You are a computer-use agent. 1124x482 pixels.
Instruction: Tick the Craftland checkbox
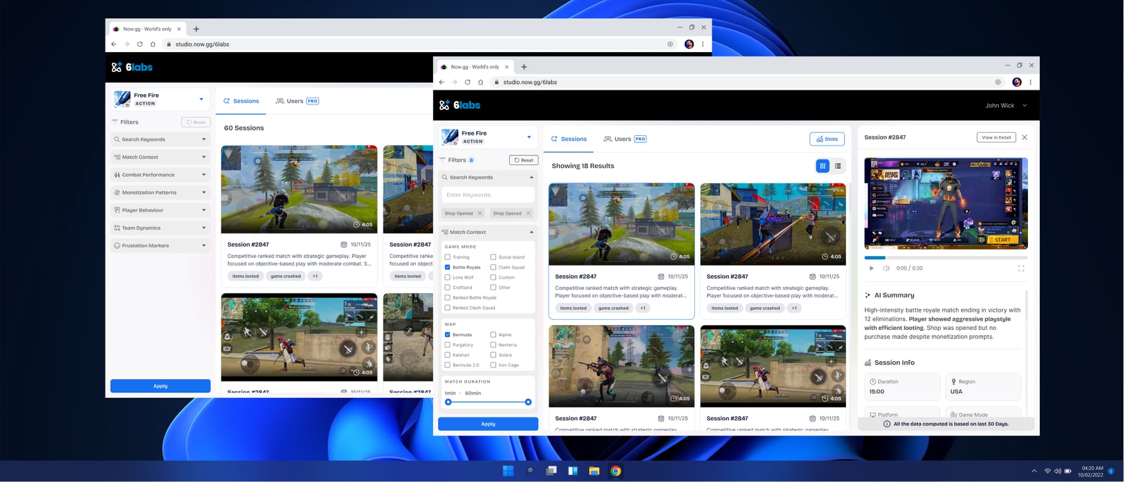click(x=447, y=288)
